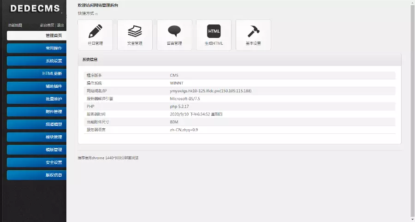
Task: Open 模板管理 in the sidebar
Action: pos(37,150)
